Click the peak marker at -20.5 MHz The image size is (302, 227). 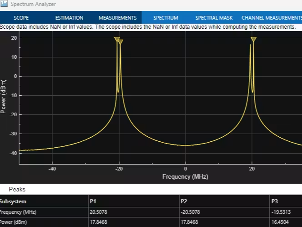117,39
